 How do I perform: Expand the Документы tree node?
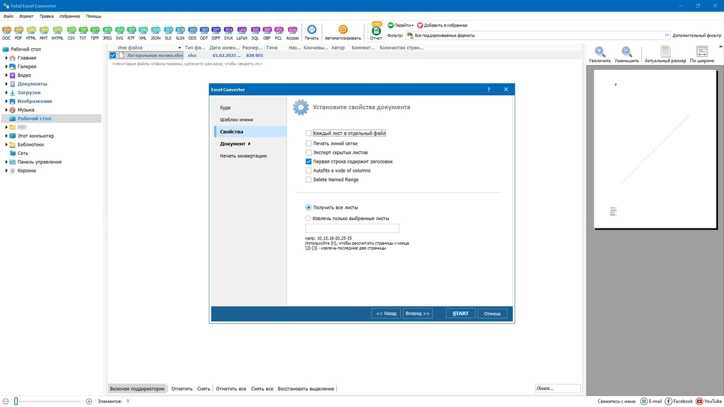tap(6, 84)
